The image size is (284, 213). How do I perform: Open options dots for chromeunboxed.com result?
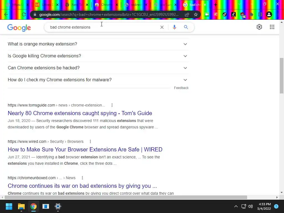point(82,178)
